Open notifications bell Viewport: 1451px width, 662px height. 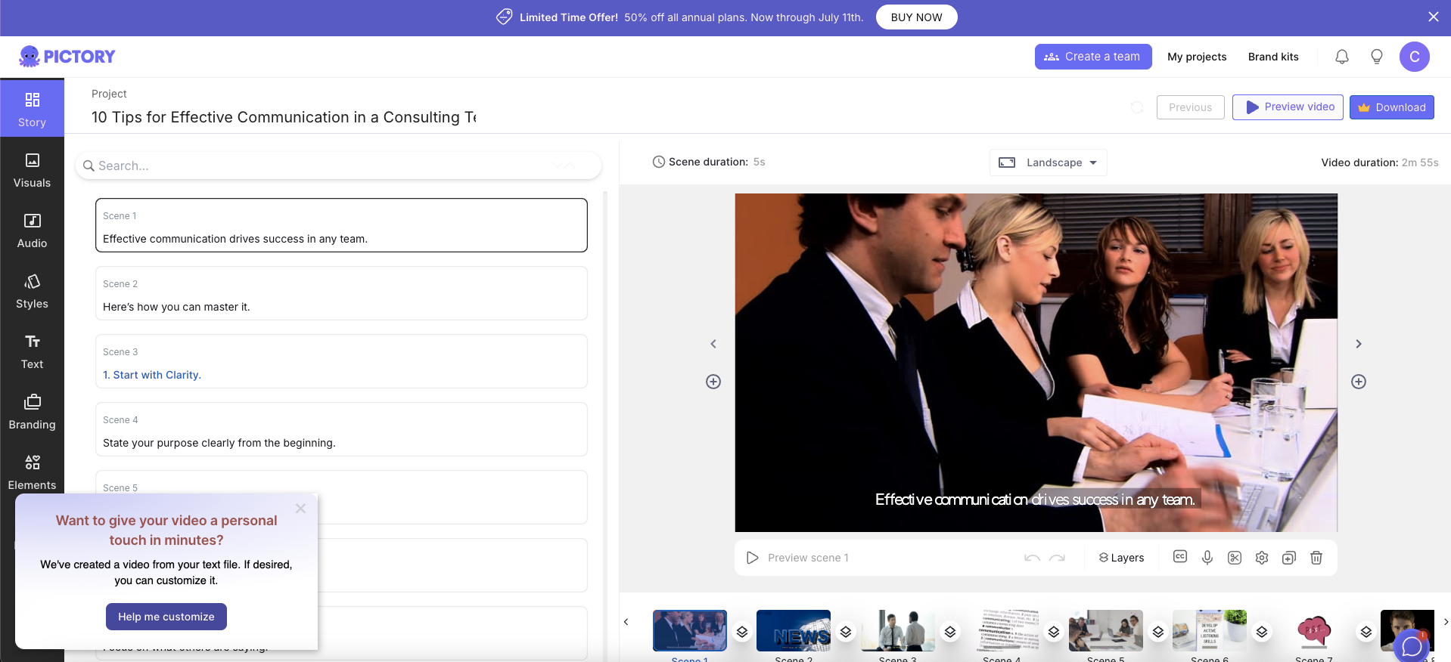point(1341,57)
